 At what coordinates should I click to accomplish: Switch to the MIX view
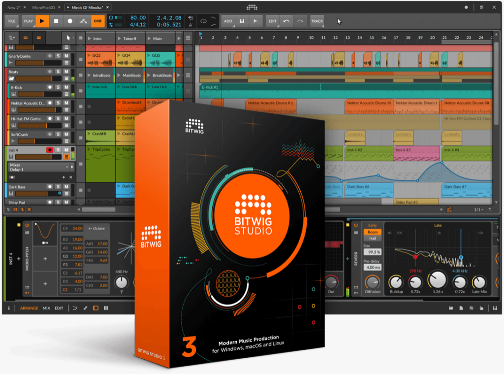coord(46,308)
